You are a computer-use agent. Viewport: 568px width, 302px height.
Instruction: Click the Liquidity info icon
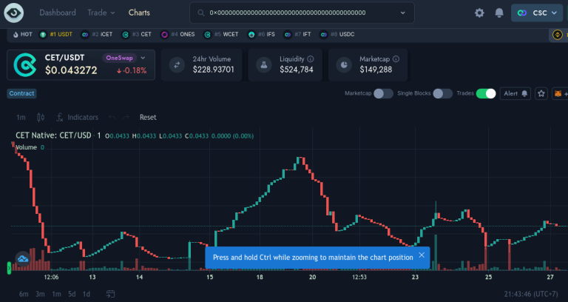pos(310,58)
